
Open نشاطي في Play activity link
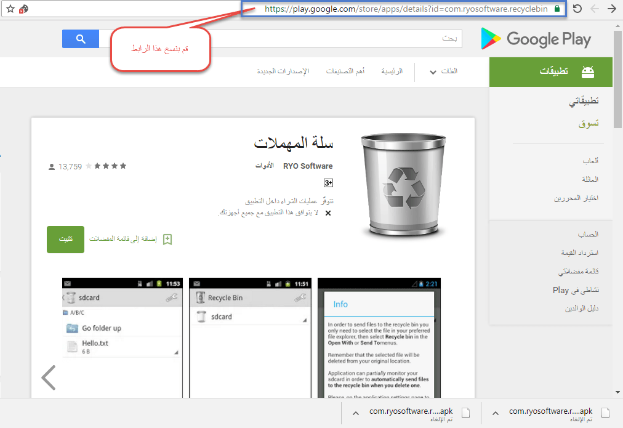click(576, 290)
